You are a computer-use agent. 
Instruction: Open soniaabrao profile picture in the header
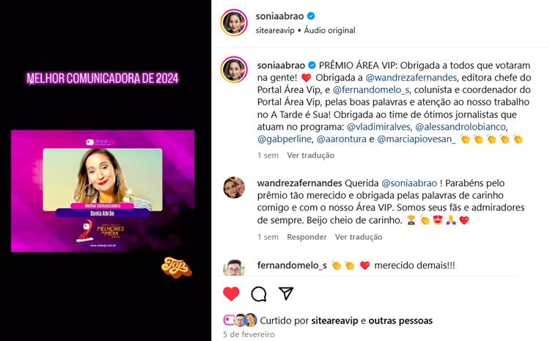tap(234, 23)
